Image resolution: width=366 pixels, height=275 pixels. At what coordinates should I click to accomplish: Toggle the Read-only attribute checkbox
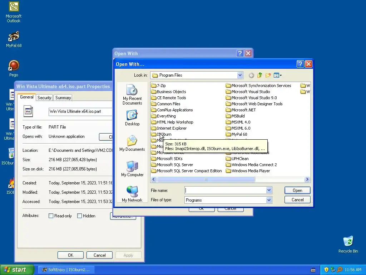(x=51, y=216)
